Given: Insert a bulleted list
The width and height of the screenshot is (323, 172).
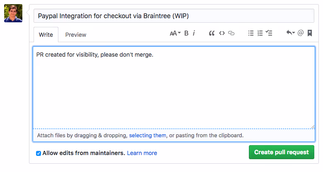Looking at the screenshot, I should pyautogui.click(x=251, y=33).
